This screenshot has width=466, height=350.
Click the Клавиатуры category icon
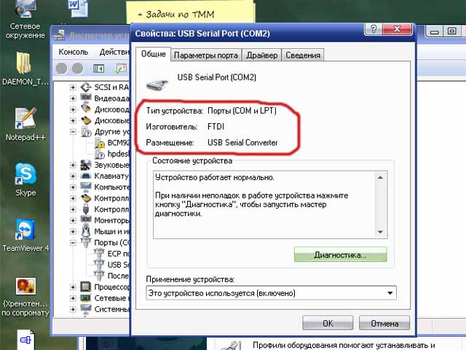(86, 176)
